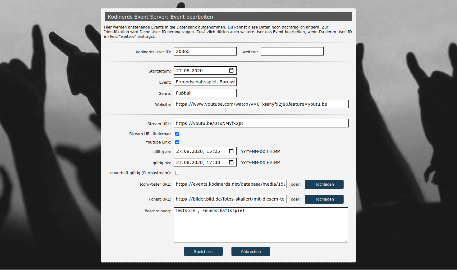Click Hochladen button for Icon/Poster URL
The height and width of the screenshot is (270, 457).
click(324, 184)
